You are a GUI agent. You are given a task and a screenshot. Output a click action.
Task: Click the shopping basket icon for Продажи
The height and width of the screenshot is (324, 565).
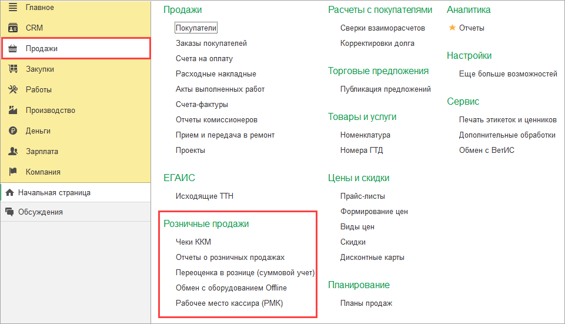pyautogui.click(x=12, y=48)
